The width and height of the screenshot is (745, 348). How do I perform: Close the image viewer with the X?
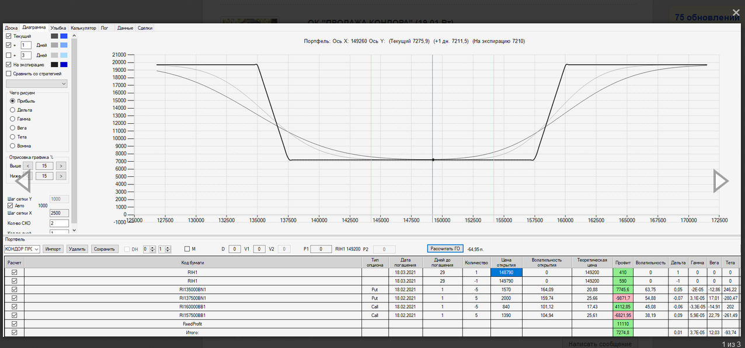point(736,12)
